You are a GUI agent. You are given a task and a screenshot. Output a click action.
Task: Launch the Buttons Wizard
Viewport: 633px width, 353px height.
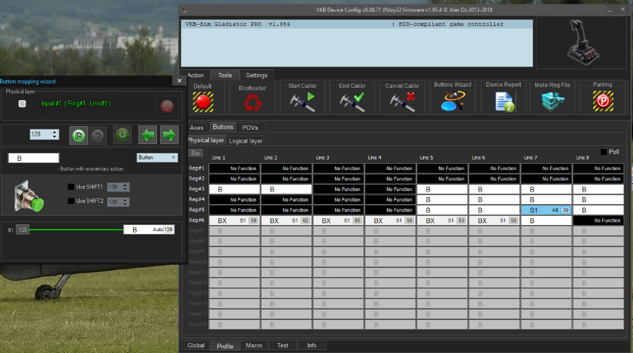coord(452,101)
